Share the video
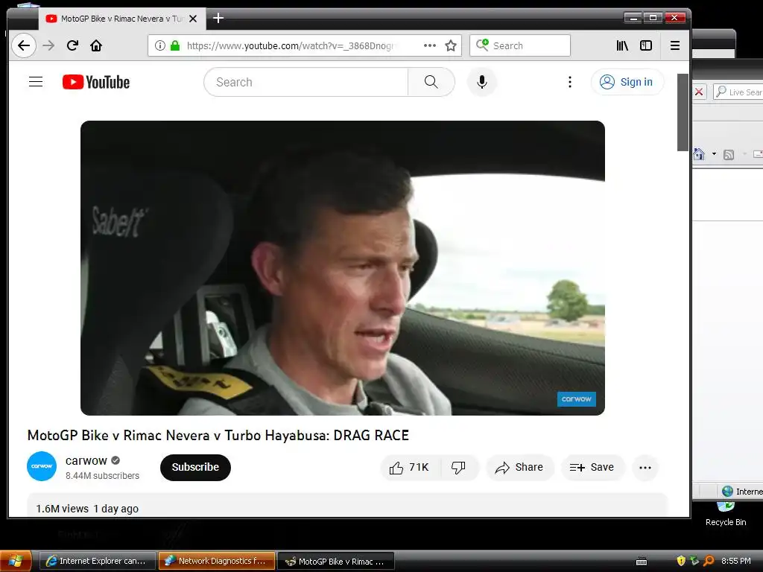Screen dimensions: 763x572 (x=519, y=468)
